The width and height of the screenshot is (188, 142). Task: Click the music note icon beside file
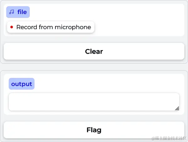(x=12, y=12)
